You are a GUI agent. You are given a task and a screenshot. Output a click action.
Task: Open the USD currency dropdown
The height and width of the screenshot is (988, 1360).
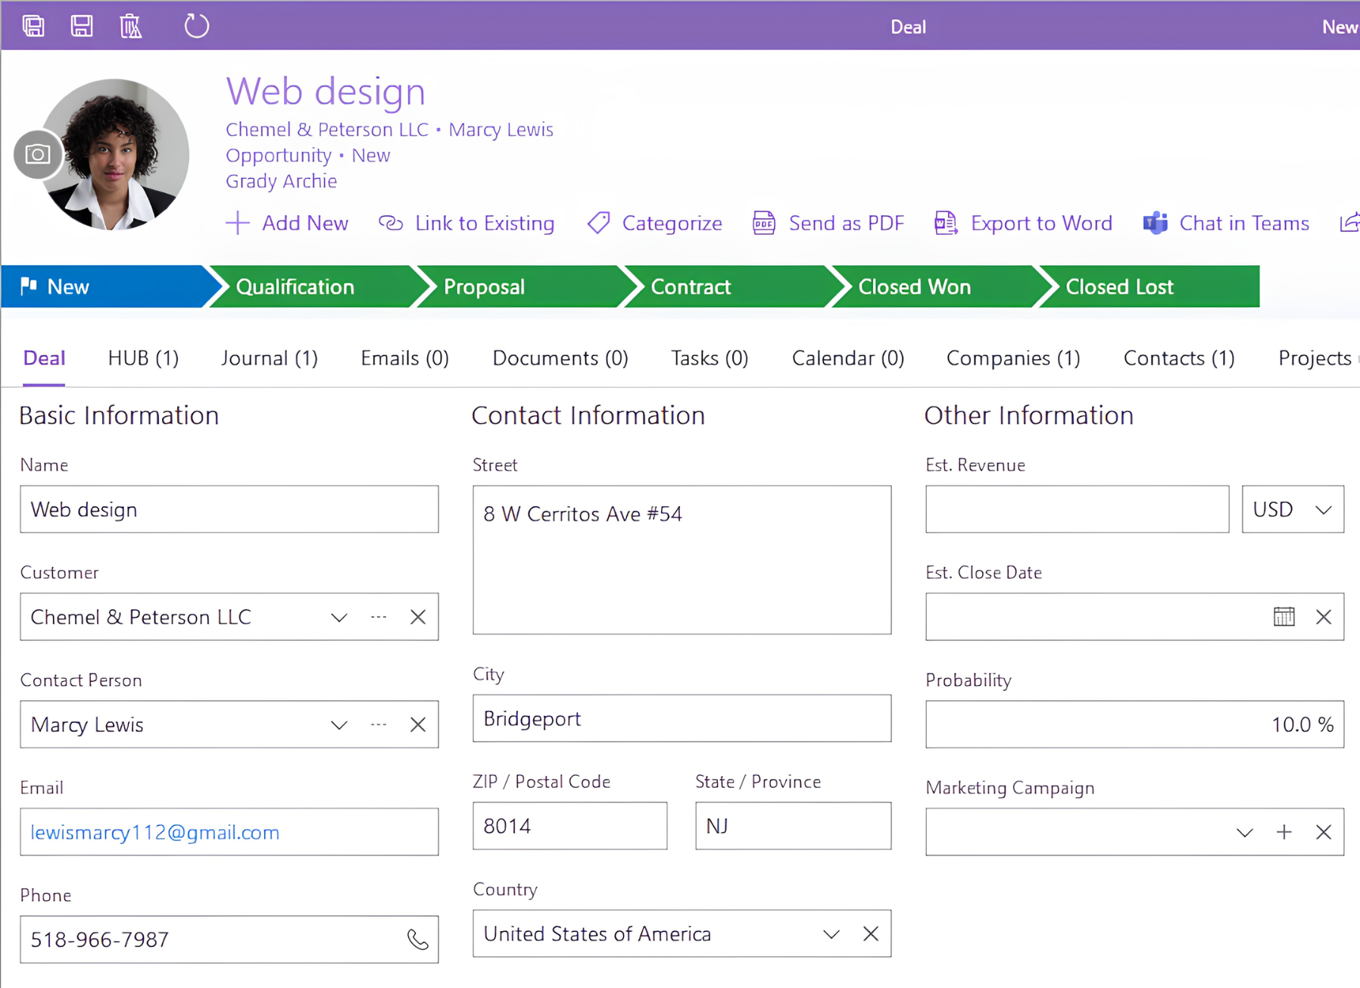1293,509
